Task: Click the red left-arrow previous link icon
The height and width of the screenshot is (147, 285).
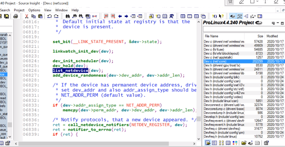Action: 106,16
